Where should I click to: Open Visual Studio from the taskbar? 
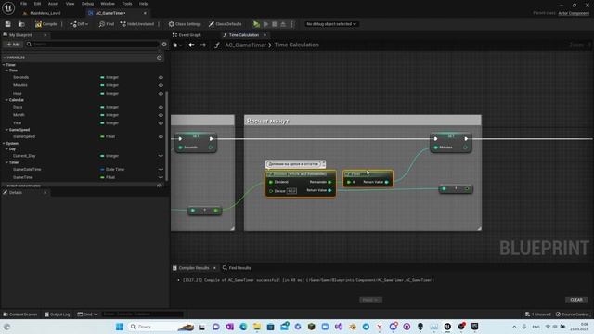[338, 327]
